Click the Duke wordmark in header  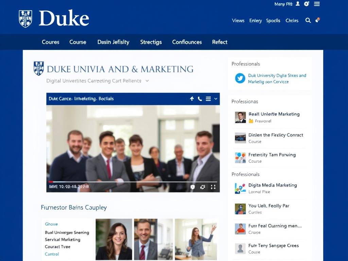point(64,18)
